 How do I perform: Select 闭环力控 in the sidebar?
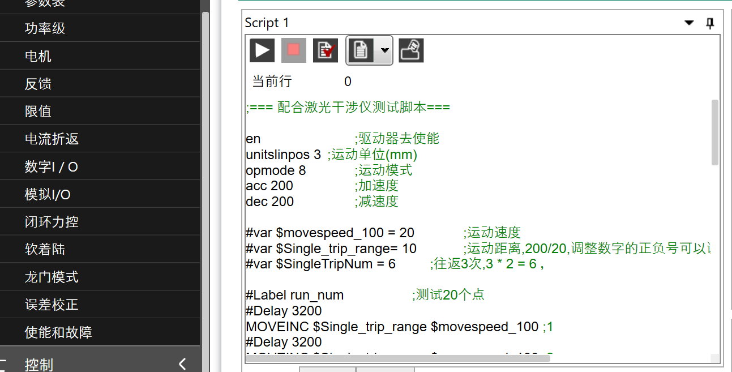(52, 222)
